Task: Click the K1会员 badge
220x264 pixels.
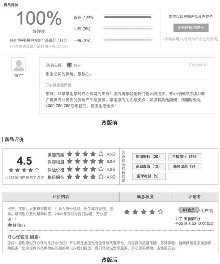Action: pos(189,210)
